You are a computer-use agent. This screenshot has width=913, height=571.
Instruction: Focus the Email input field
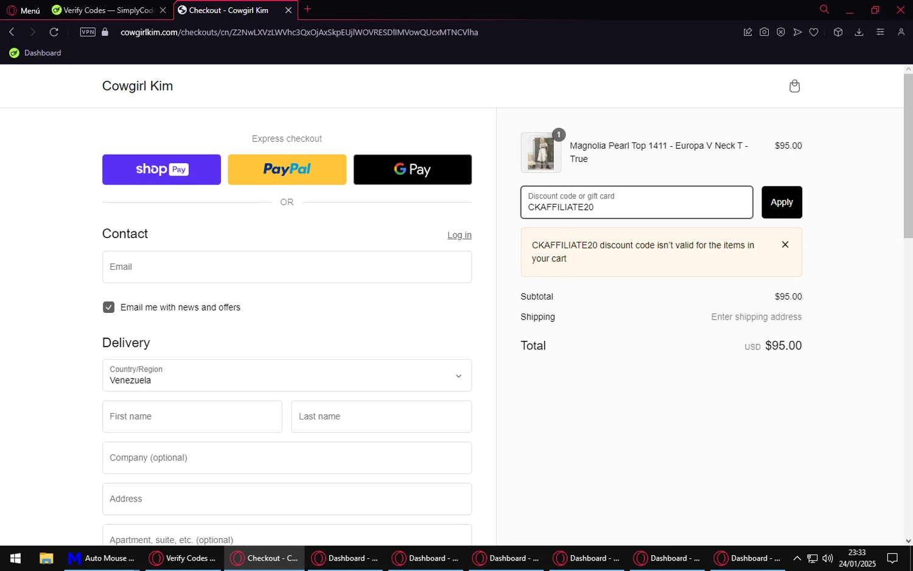(x=287, y=267)
